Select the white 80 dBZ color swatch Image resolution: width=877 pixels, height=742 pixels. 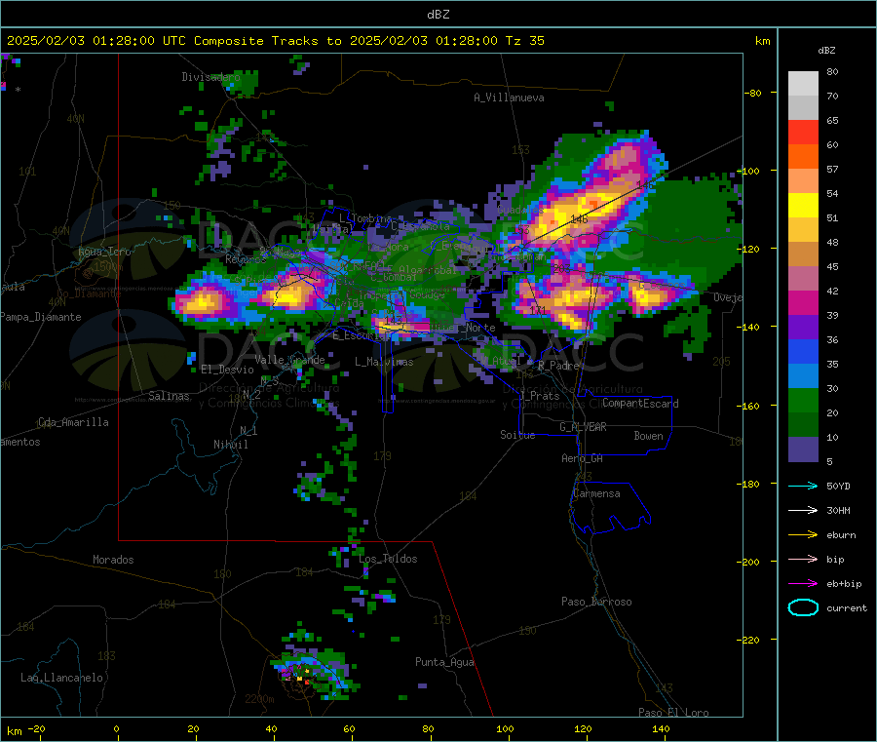pos(803,84)
